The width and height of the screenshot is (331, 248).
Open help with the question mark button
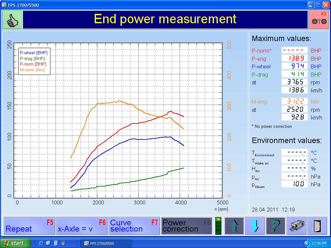point(275,226)
